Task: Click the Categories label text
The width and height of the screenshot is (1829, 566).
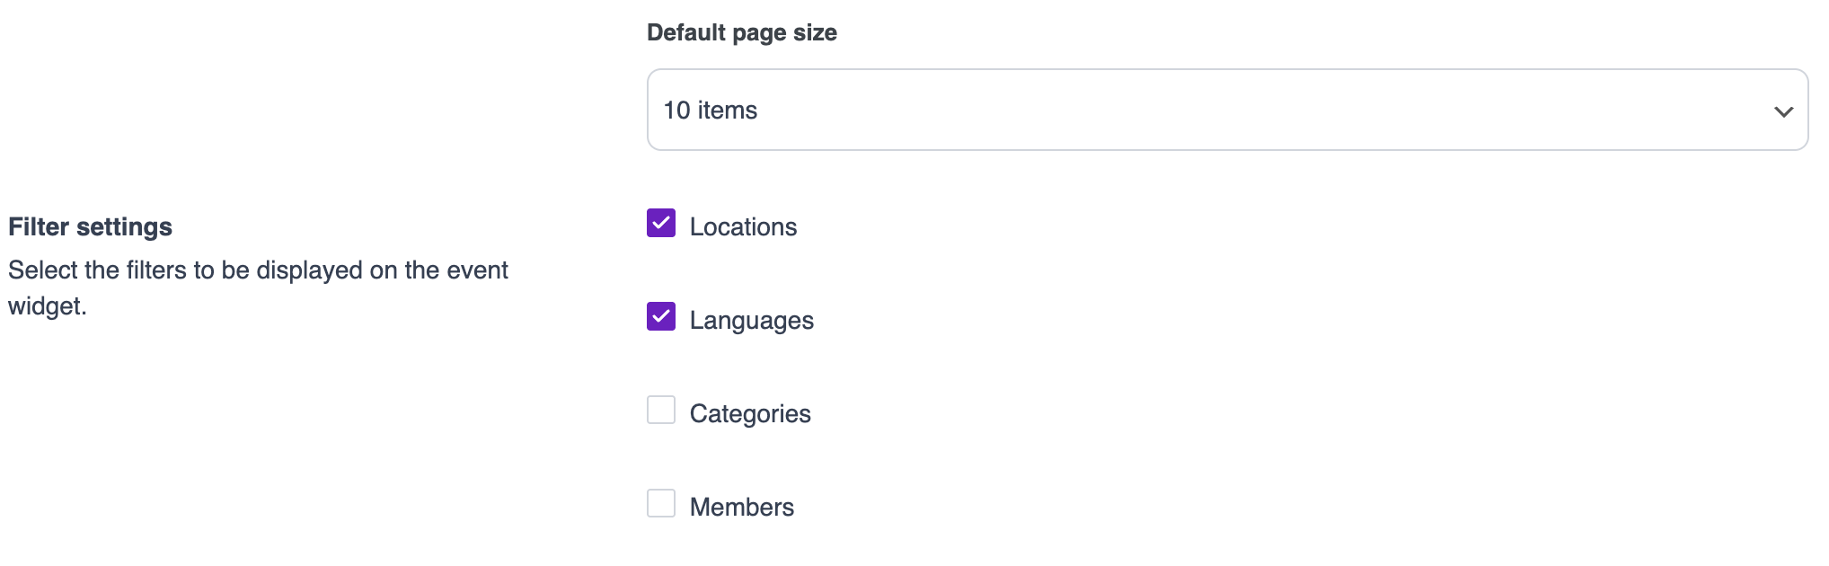Action: tap(750, 414)
